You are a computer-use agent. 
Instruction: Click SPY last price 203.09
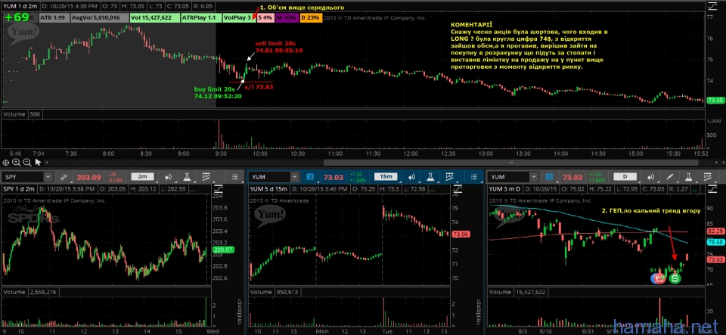pyautogui.click(x=89, y=177)
